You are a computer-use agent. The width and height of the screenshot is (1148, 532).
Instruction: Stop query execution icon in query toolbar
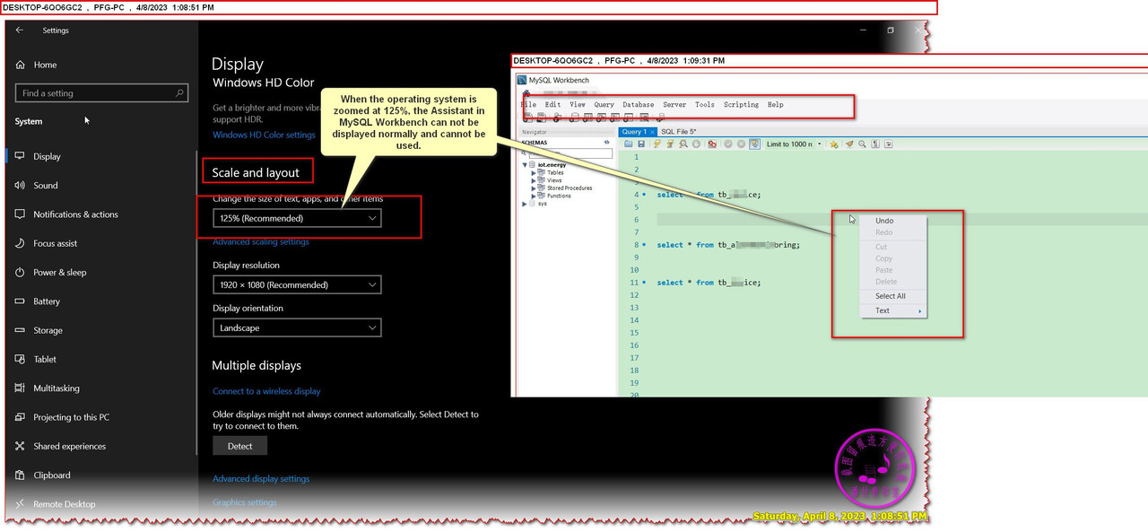(x=696, y=144)
